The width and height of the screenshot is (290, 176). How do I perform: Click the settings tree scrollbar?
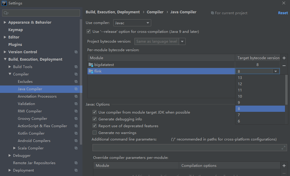(81, 82)
